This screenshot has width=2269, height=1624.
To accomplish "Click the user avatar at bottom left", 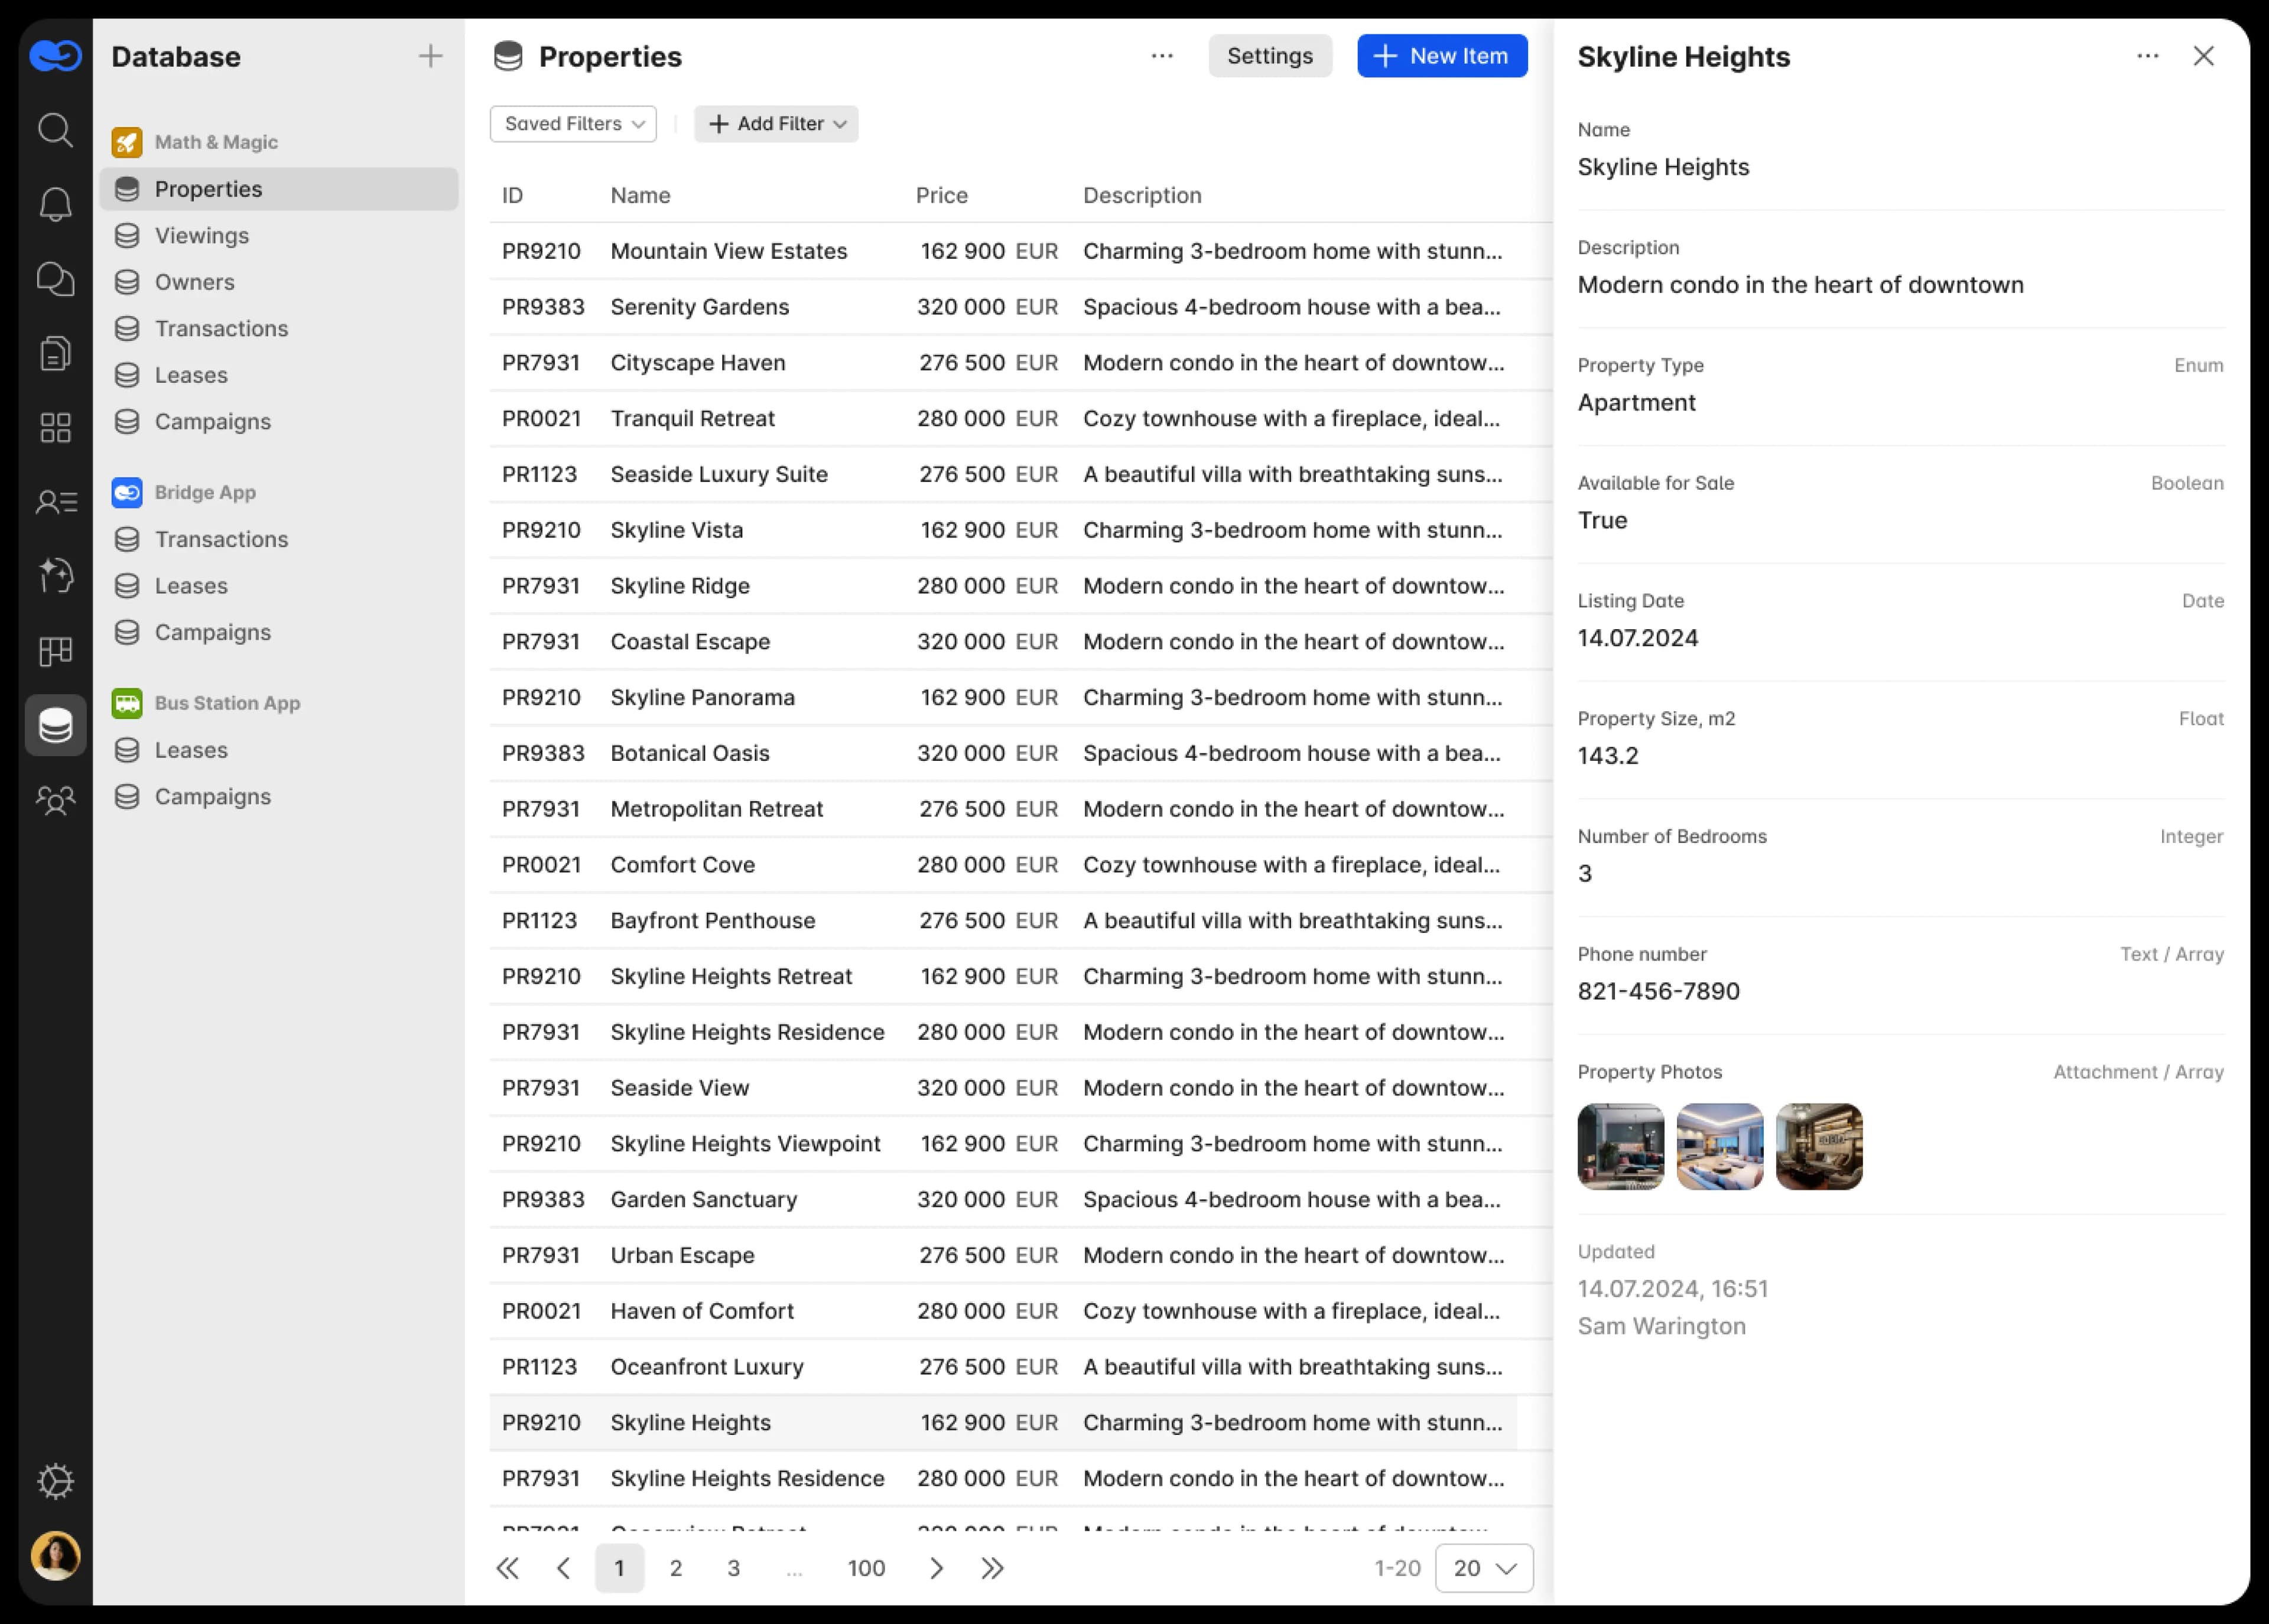I will click(x=55, y=1555).
